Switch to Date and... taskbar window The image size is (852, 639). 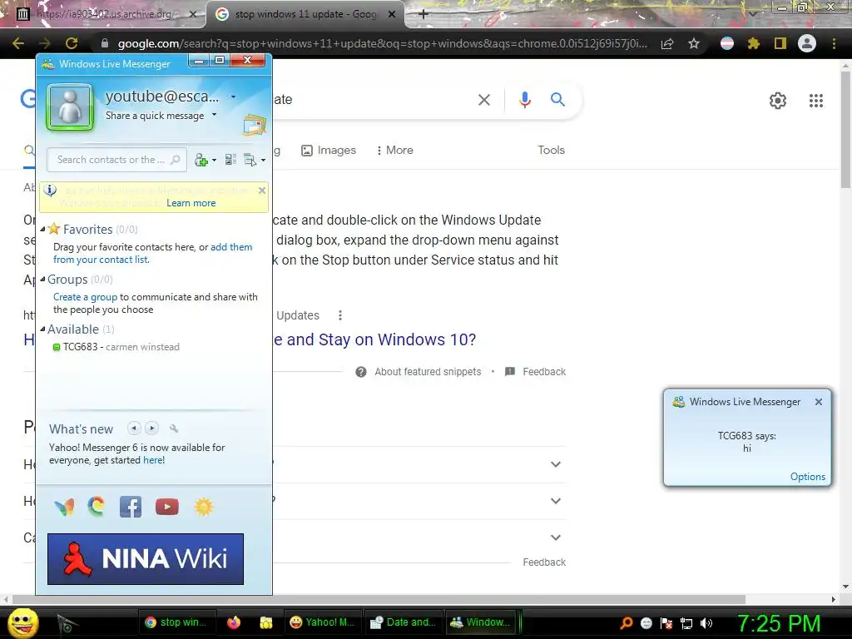point(403,622)
